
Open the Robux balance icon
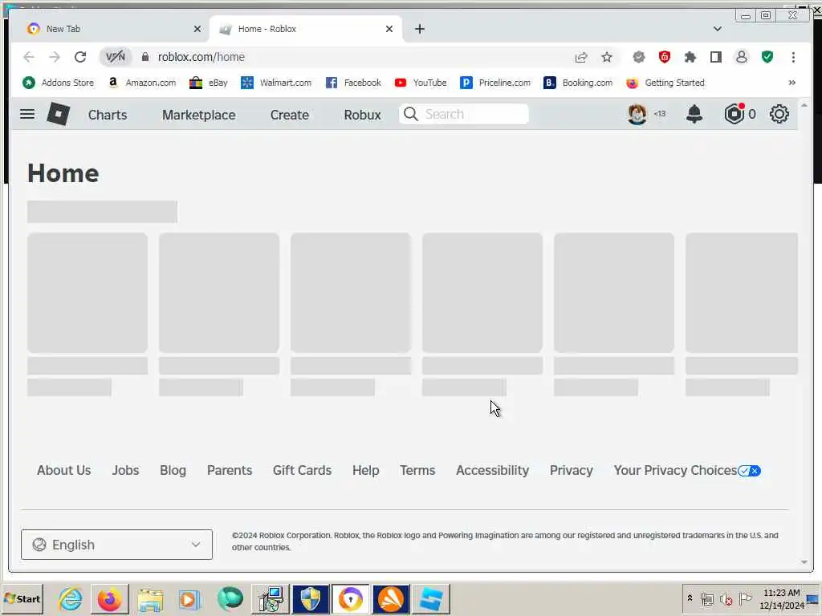pyautogui.click(x=734, y=114)
